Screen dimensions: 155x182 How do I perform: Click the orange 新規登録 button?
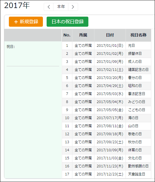click(26, 22)
